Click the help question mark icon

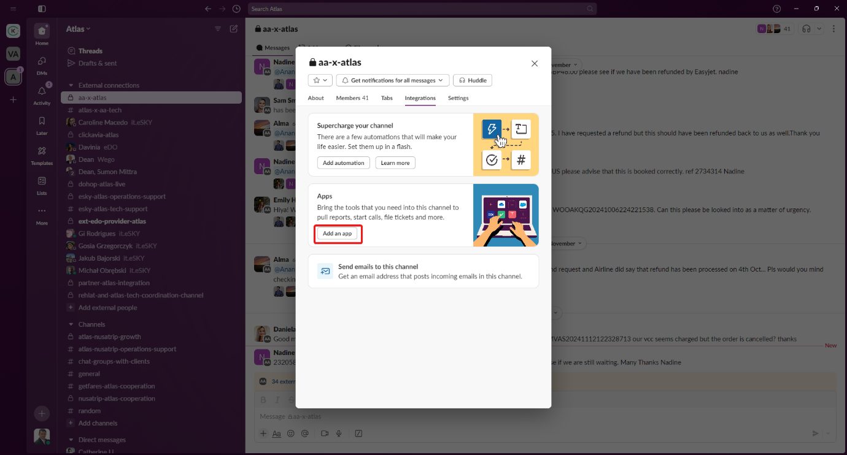tap(777, 9)
